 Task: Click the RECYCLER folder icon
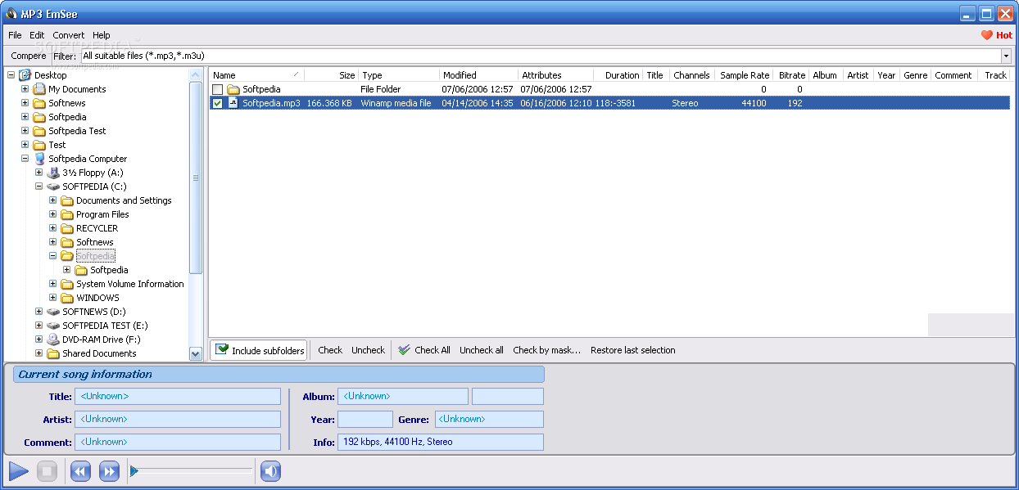tap(66, 228)
